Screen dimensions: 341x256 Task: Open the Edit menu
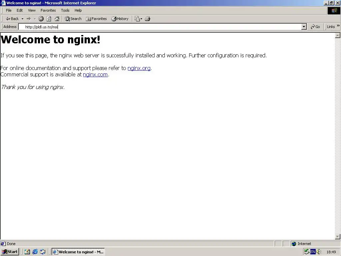click(x=20, y=10)
